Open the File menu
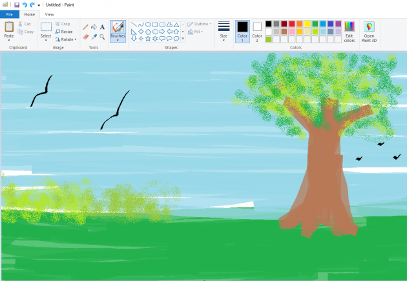This screenshot has height=281, width=407. coord(10,14)
